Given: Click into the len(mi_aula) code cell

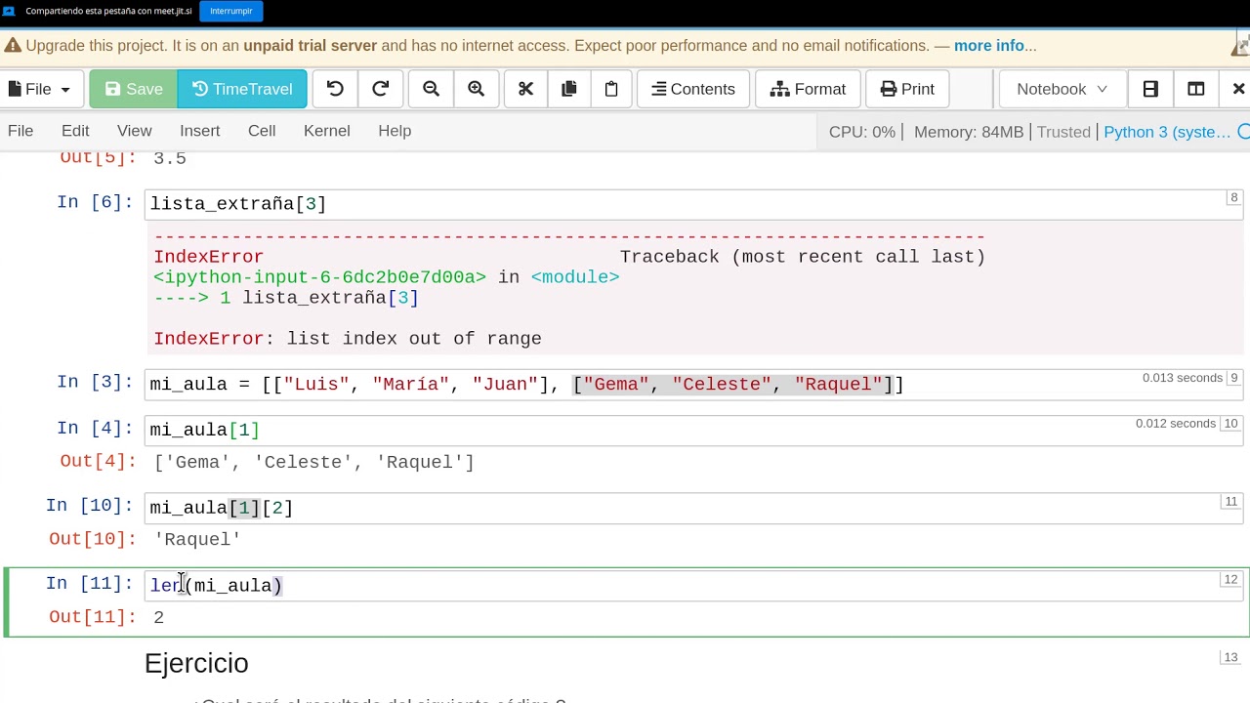Looking at the screenshot, I should (x=693, y=585).
